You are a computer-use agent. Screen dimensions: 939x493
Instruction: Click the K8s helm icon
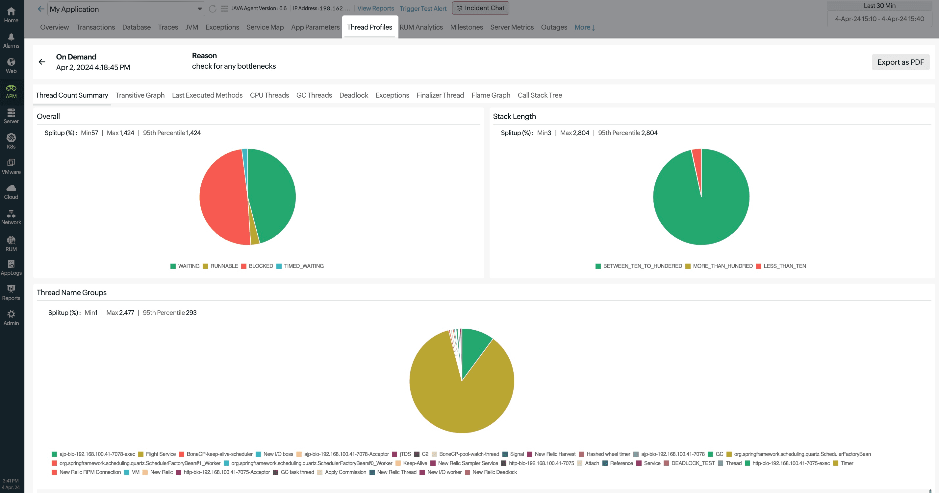[x=11, y=138]
